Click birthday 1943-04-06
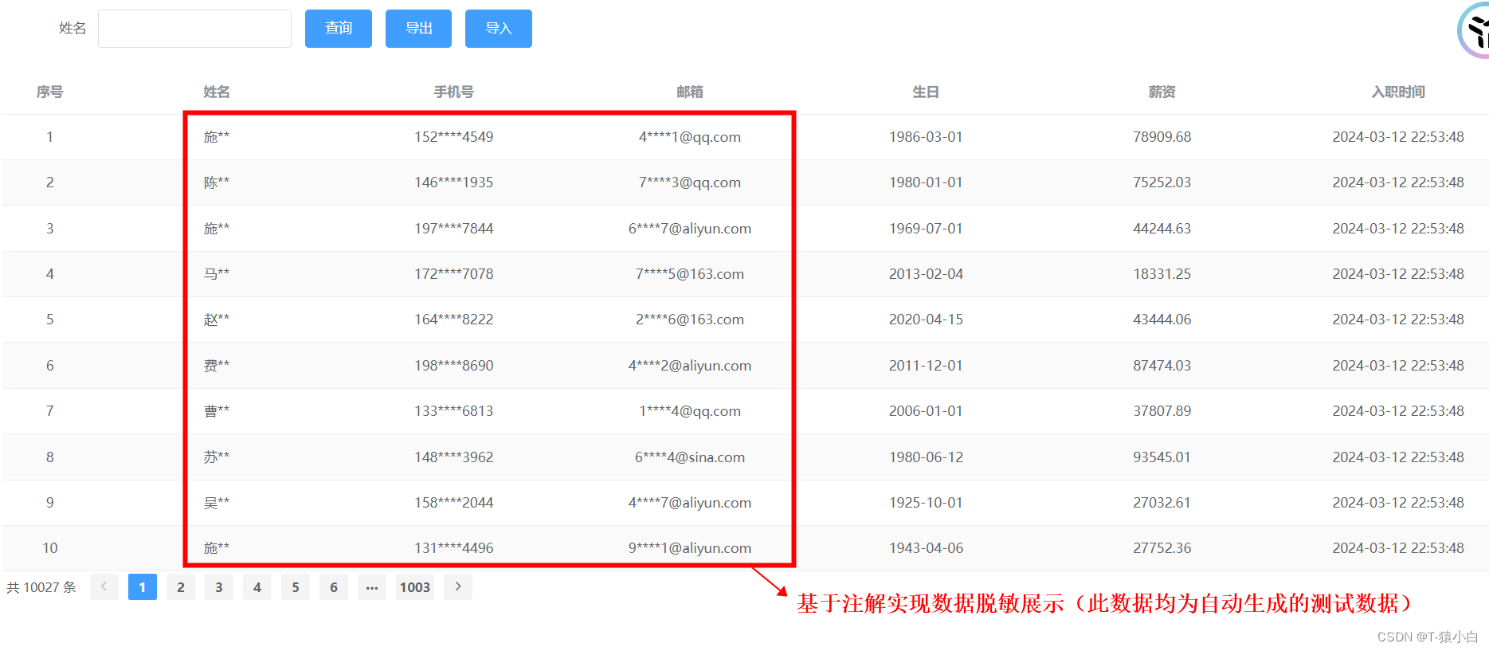 point(926,548)
